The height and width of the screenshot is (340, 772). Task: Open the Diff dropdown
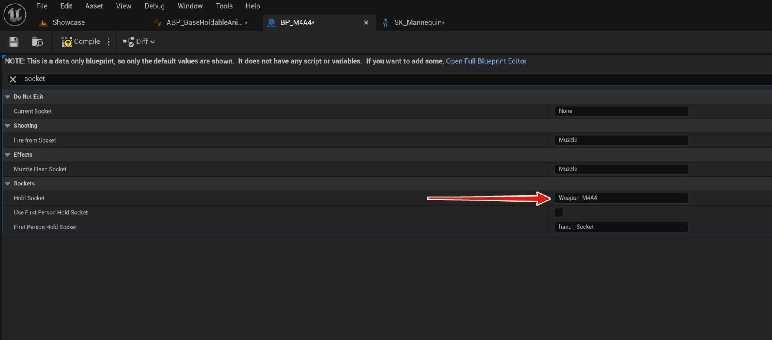tap(139, 42)
